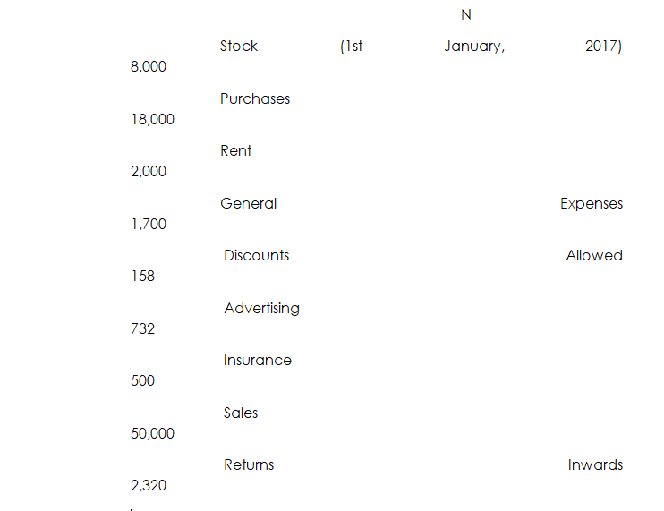Click the word "Expenses"
Screen dimensions: 664x511
[592, 204]
